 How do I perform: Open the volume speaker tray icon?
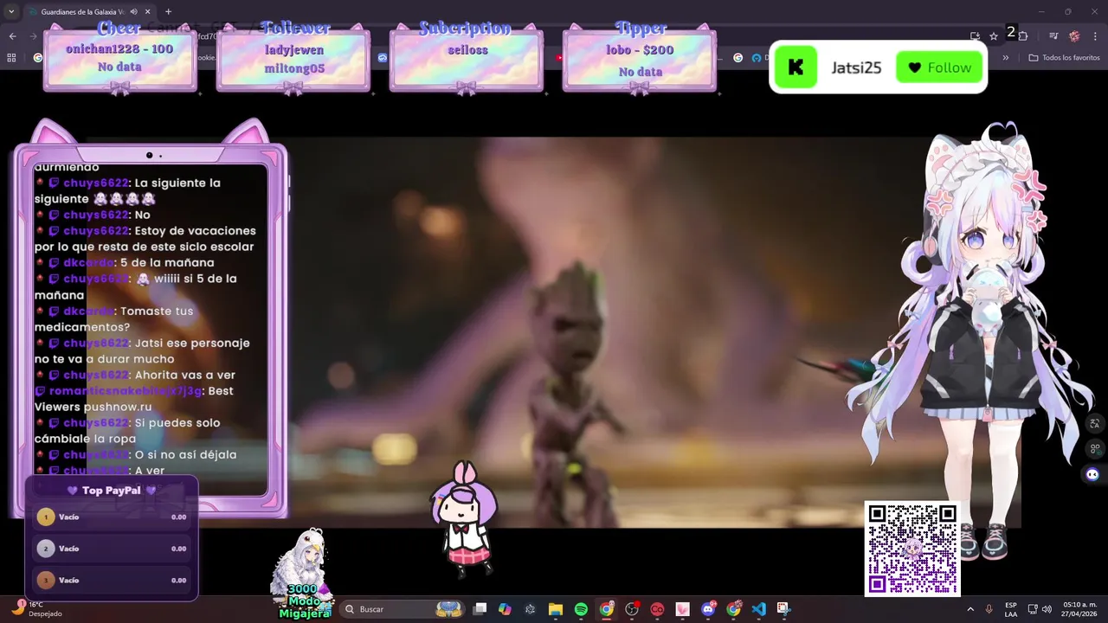click(x=1047, y=609)
